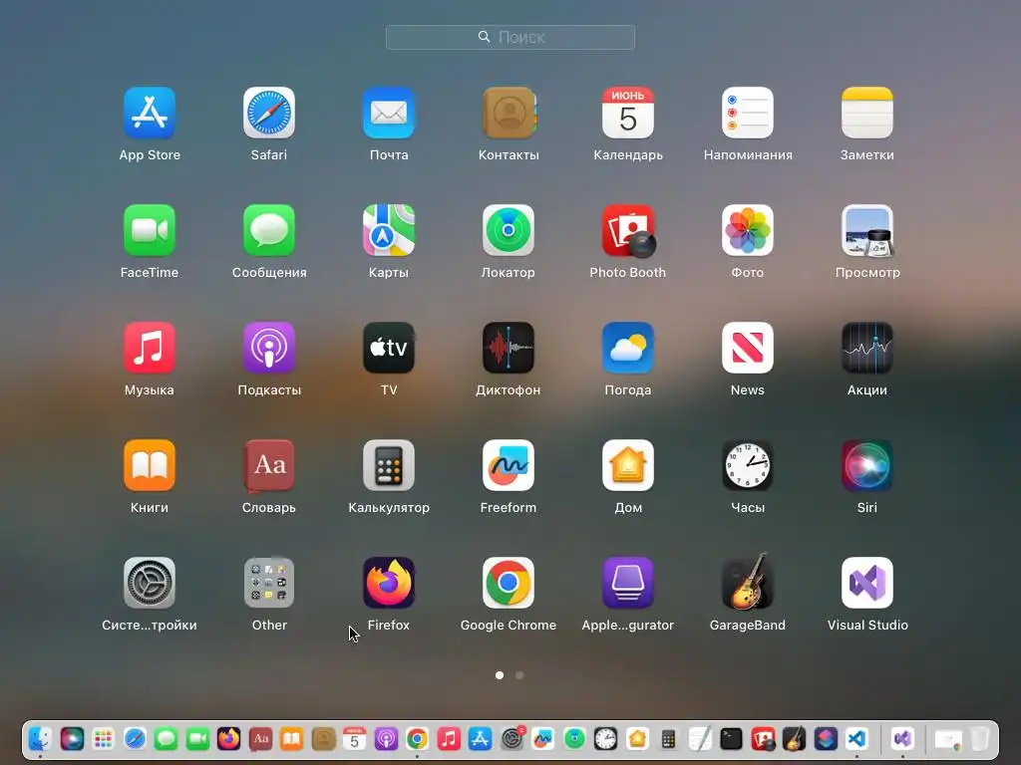Image resolution: width=1021 pixels, height=765 pixels.
Task: Open Календарь in the Launchpad grid
Action: [x=628, y=114]
